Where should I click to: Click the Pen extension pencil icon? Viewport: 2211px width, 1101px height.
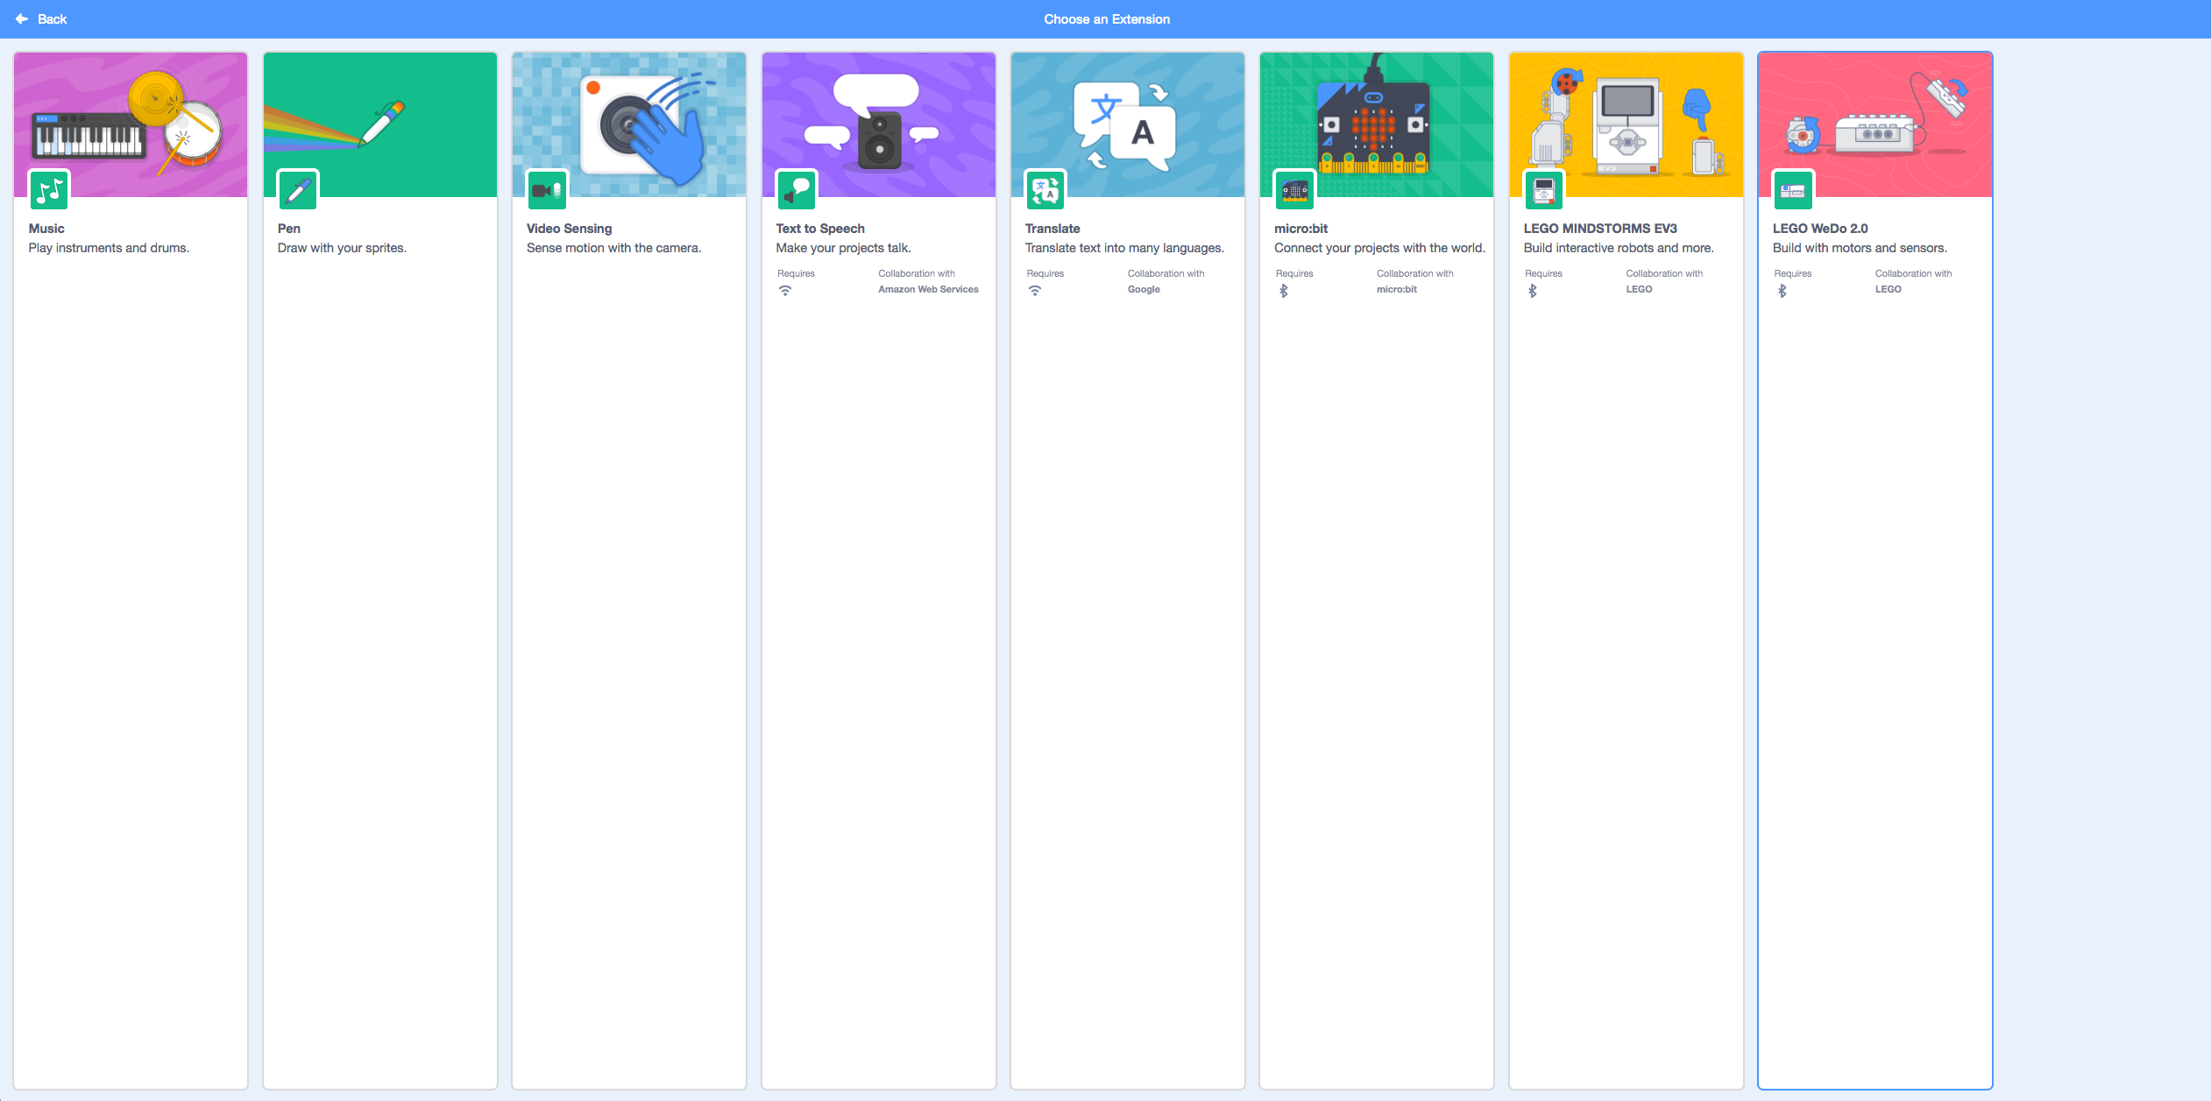pos(298,190)
